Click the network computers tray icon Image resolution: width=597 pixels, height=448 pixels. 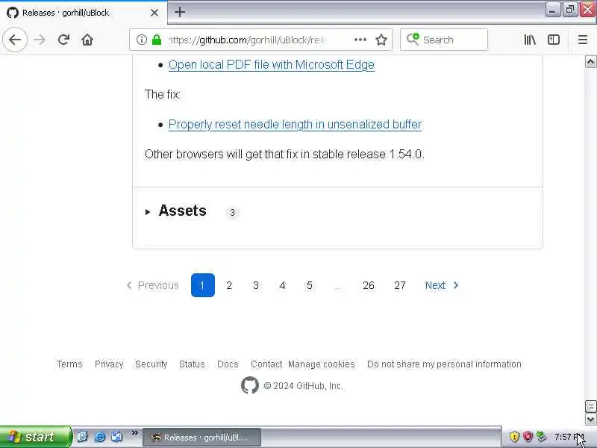pos(541,437)
